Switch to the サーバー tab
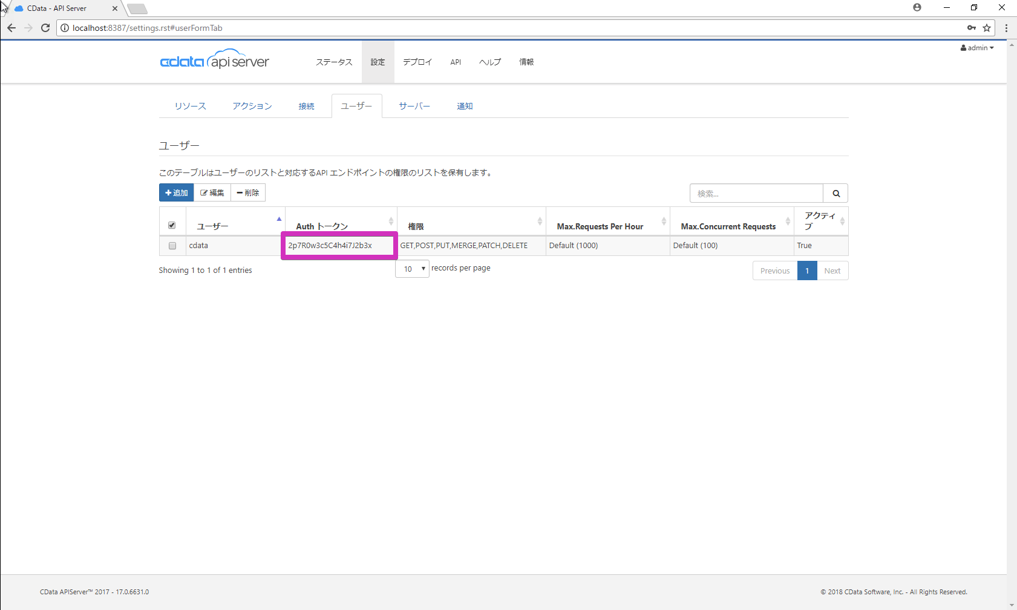Image resolution: width=1017 pixels, height=610 pixels. pyautogui.click(x=414, y=106)
